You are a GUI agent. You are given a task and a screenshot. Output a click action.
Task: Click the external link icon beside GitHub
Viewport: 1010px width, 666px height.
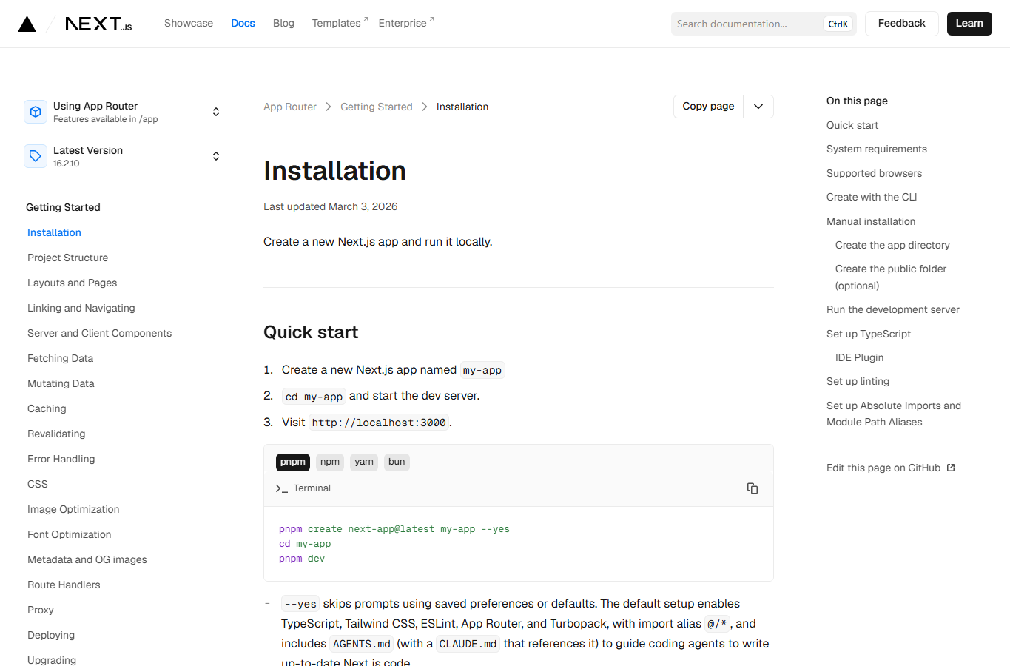pos(951,468)
